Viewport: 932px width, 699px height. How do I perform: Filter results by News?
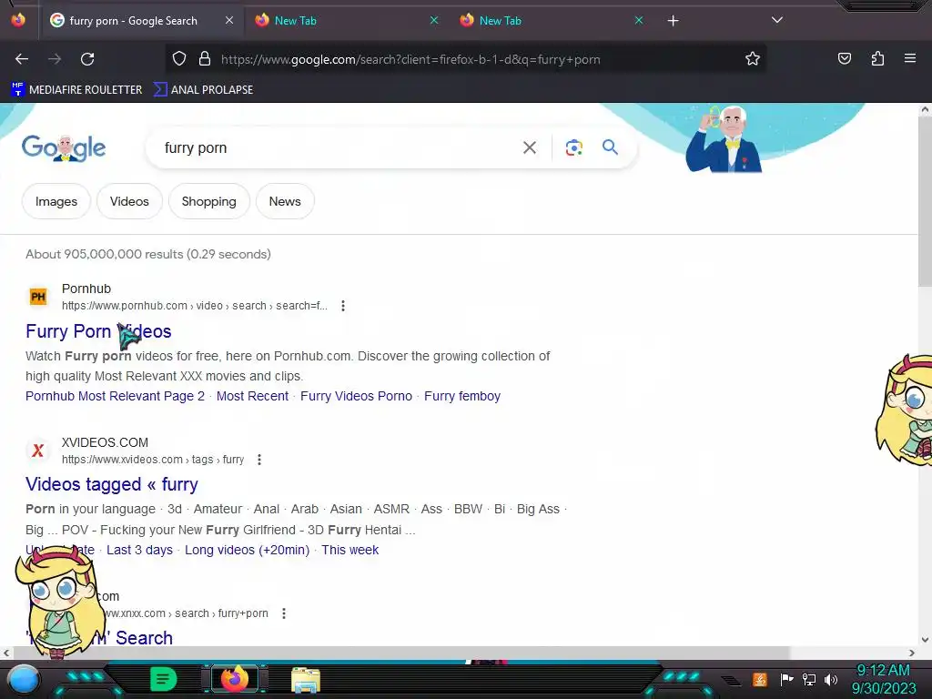point(285,201)
